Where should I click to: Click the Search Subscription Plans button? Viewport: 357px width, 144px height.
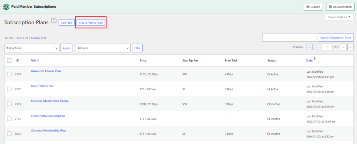336,38
